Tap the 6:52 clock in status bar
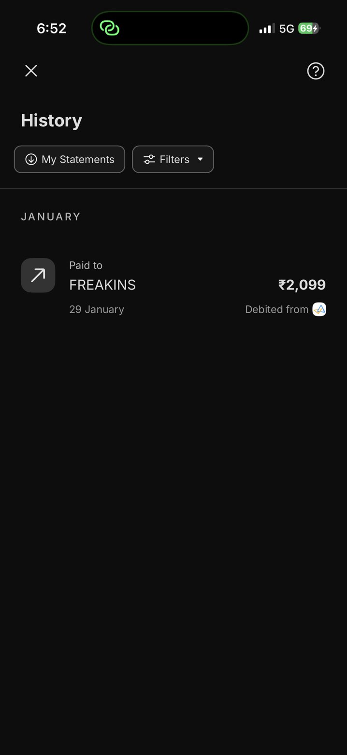The image size is (347, 755). (51, 29)
